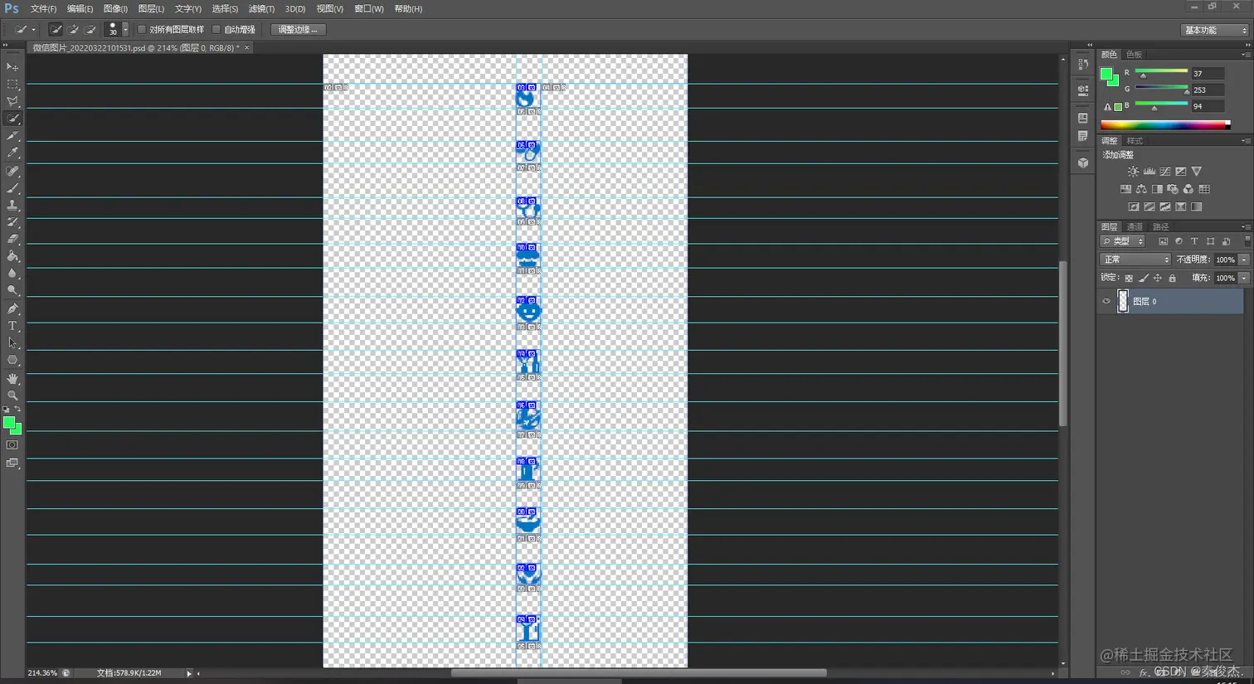
Task: Open the brush size picker dropdown
Action: click(x=125, y=29)
